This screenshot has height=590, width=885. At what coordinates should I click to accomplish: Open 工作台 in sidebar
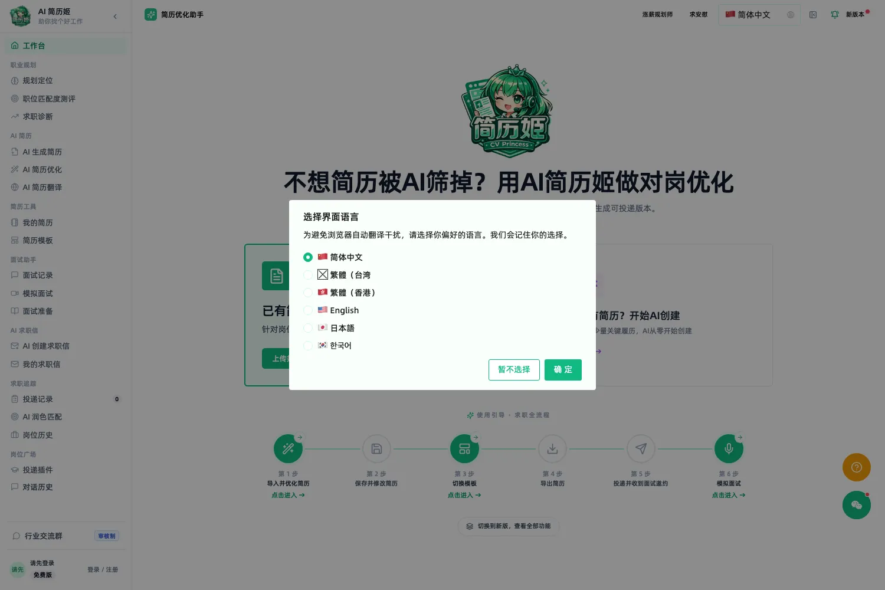coord(66,45)
